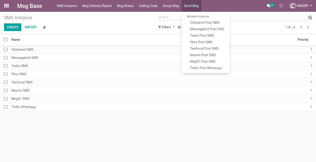
Task: Sort by the Priority column header
Action: click(303, 40)
